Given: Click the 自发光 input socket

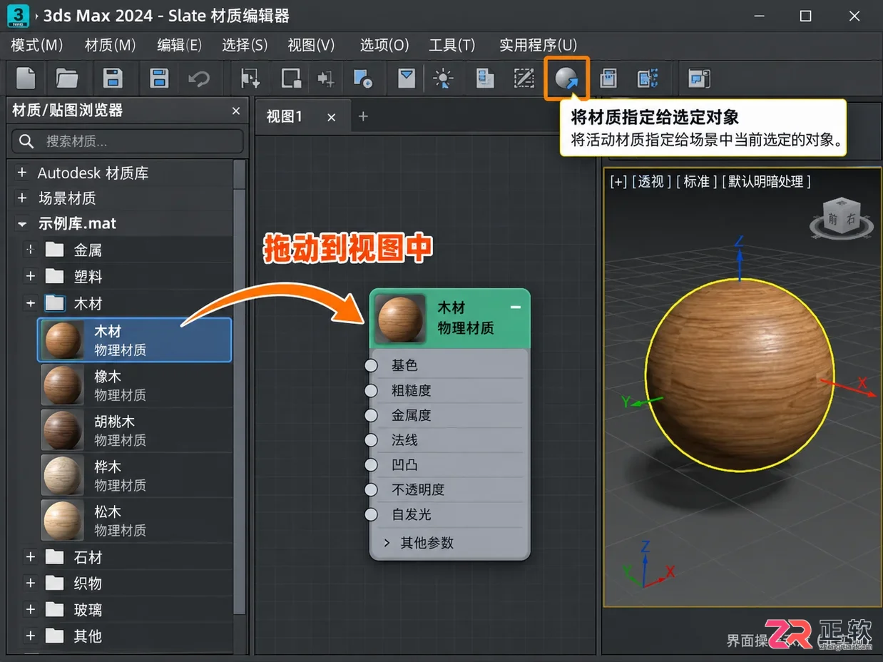Looking at the screenshot, I should point(371,514).
